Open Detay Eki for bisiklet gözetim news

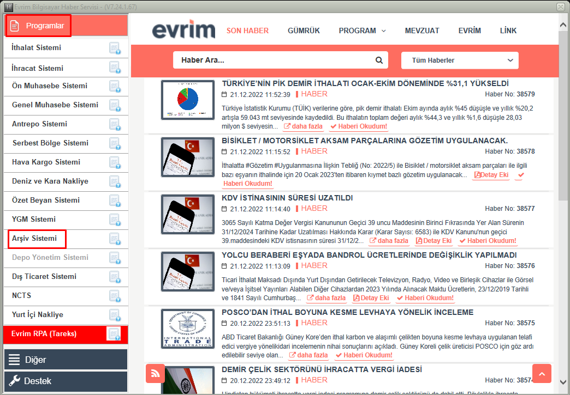(x=491, y=175)
